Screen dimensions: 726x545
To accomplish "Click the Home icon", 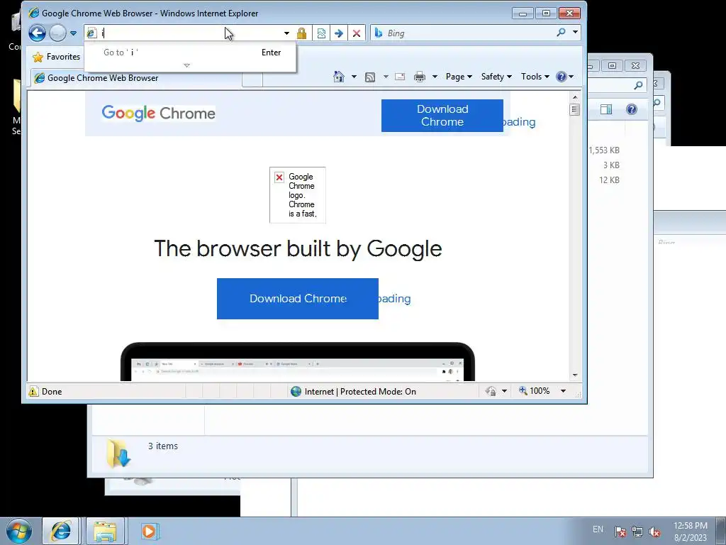I will (339, 77).
